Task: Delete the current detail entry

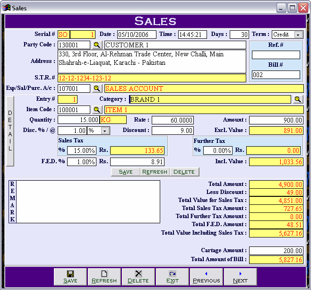Action: click(x=184, y=172)
